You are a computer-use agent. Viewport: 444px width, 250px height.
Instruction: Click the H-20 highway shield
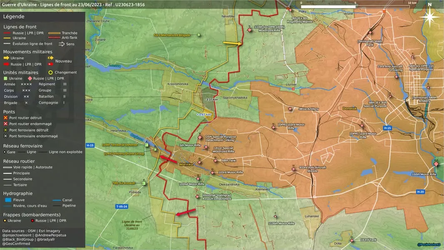[x=421, y=192]
